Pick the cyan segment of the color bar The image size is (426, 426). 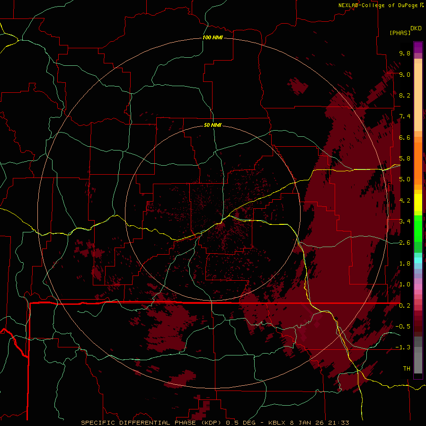pos(418,260)
